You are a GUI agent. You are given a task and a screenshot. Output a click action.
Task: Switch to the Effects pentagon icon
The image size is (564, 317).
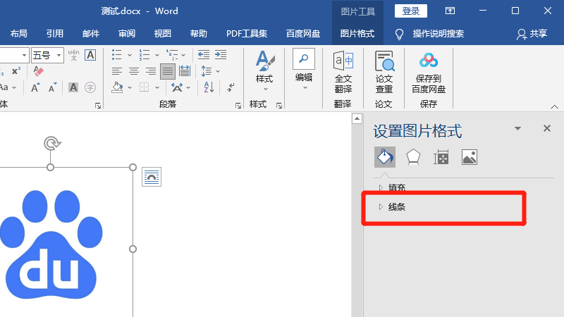413,157
